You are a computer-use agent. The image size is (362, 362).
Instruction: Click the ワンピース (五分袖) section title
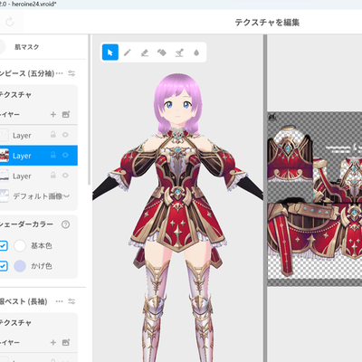27,73
